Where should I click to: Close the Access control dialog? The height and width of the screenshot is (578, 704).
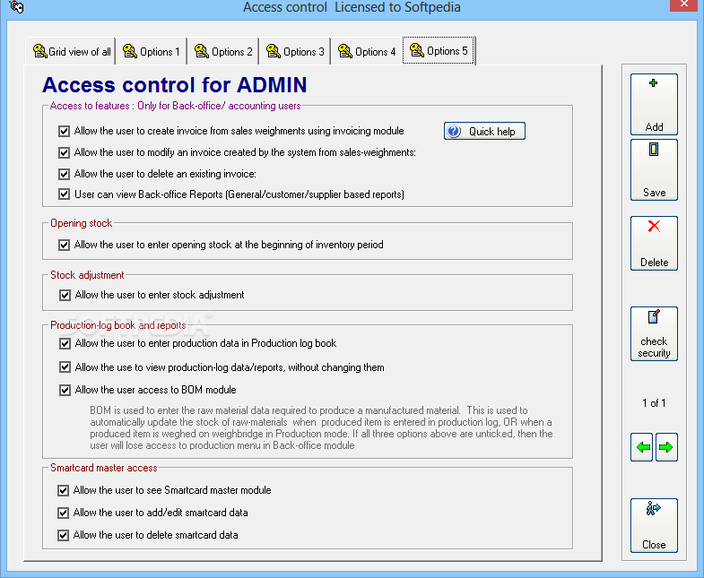tap(654, 525)
